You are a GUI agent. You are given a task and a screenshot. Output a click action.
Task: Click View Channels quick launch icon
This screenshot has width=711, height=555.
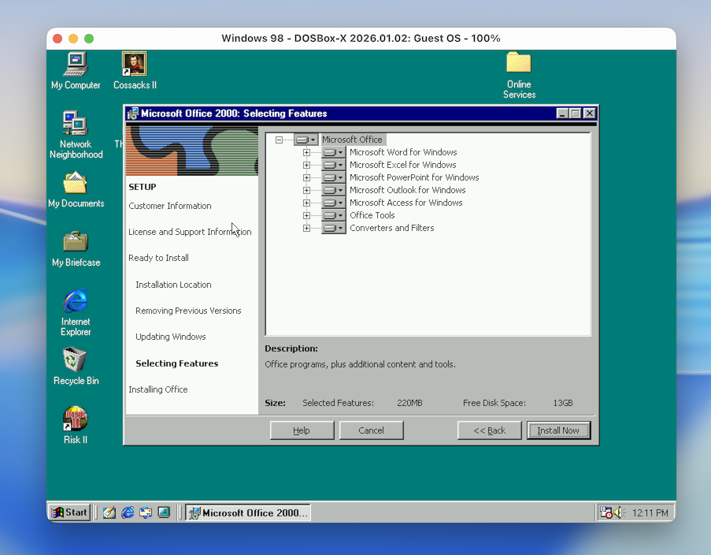coord(164,512)
